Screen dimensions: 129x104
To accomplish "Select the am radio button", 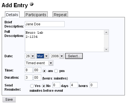I will coord(44,71).
